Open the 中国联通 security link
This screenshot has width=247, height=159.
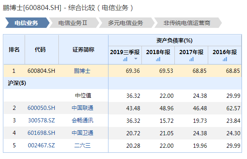pyautogui.click(x=83, y=108)
